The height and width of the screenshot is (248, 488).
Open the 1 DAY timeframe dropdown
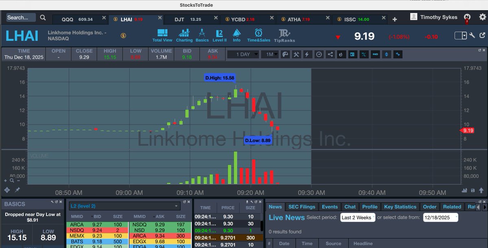point(243,54)
